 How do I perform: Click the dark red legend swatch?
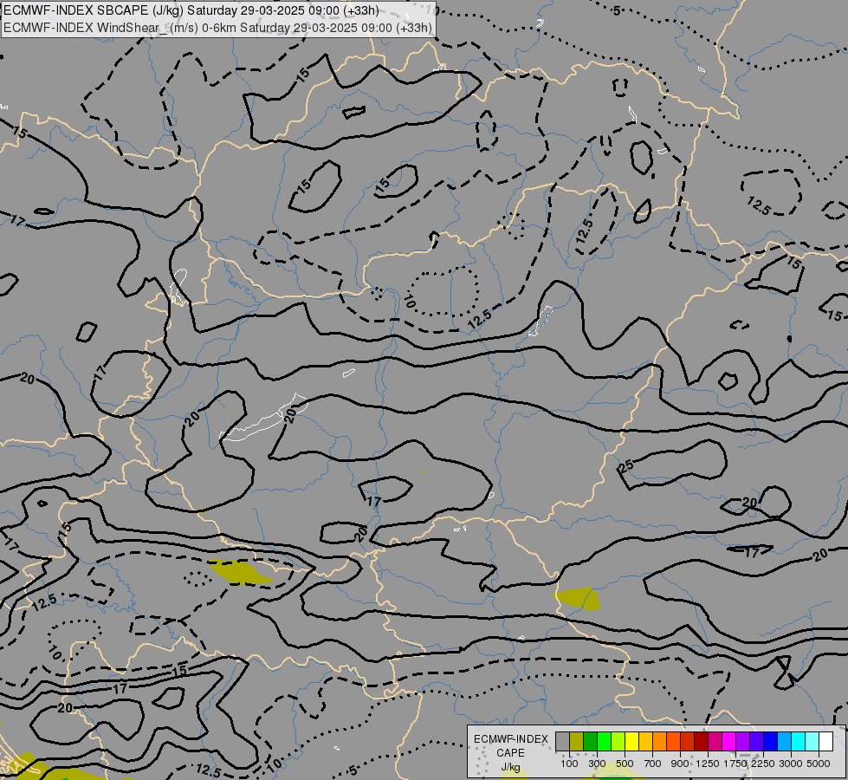[702, 742]
